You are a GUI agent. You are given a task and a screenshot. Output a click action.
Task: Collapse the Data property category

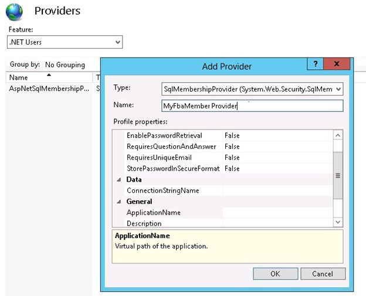(120, 180)
